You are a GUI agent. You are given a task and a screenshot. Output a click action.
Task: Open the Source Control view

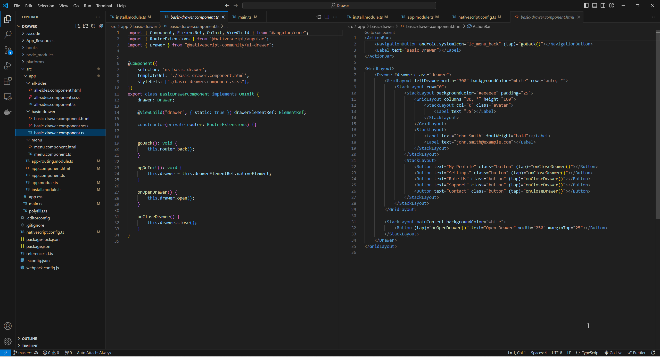pos(8,50)
